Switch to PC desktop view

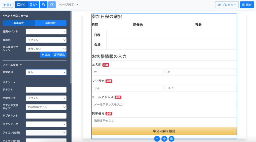coord(21,5)
